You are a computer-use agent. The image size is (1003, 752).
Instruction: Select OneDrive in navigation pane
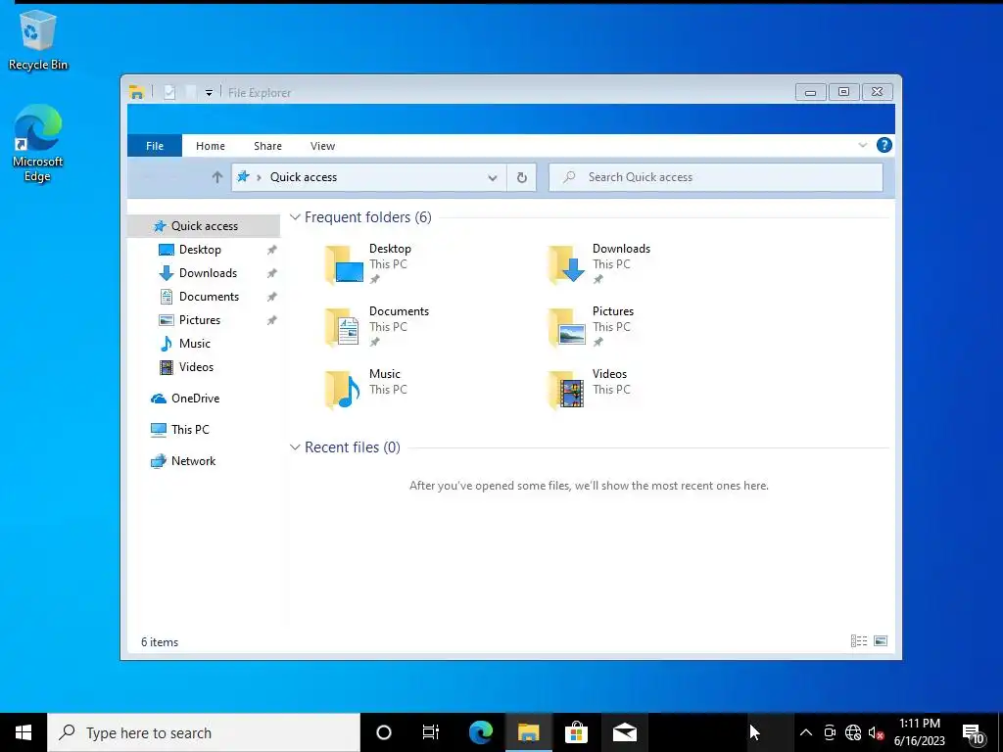point(195,399)
